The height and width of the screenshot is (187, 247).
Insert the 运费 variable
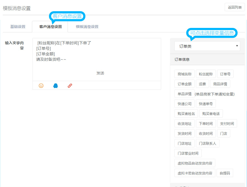tap(202, 84)
